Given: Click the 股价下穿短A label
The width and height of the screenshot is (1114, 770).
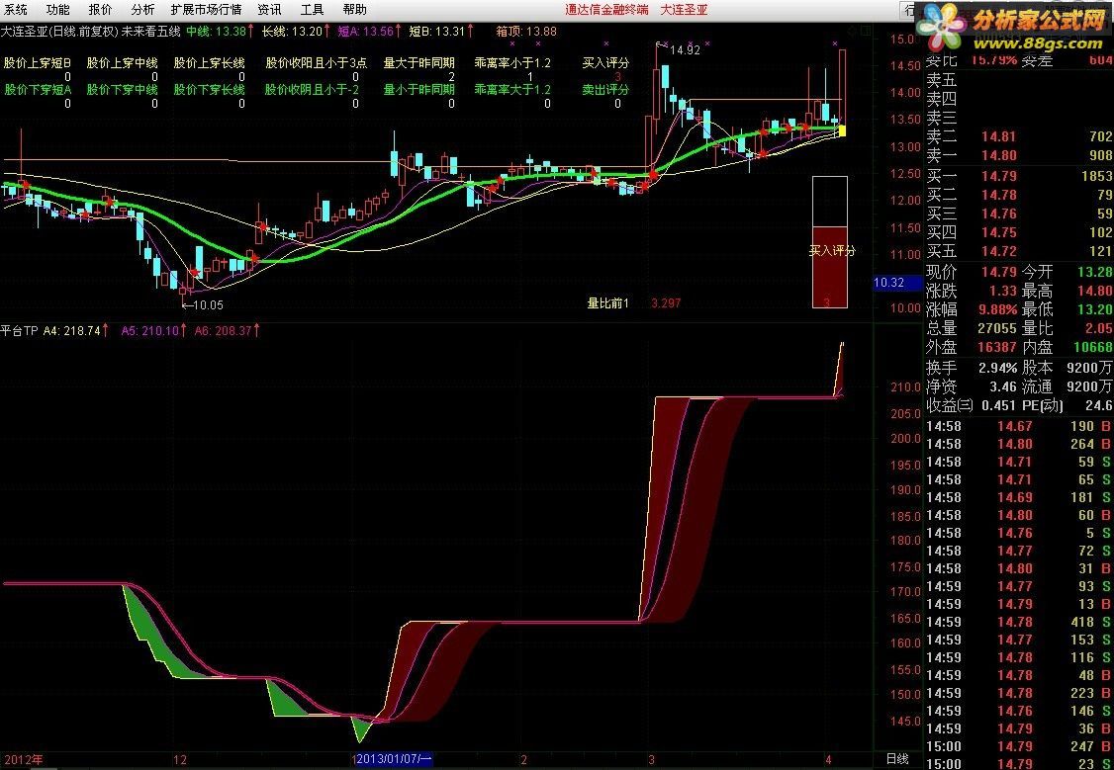Looking at the screenshot, I should click(x=38, y=90).
